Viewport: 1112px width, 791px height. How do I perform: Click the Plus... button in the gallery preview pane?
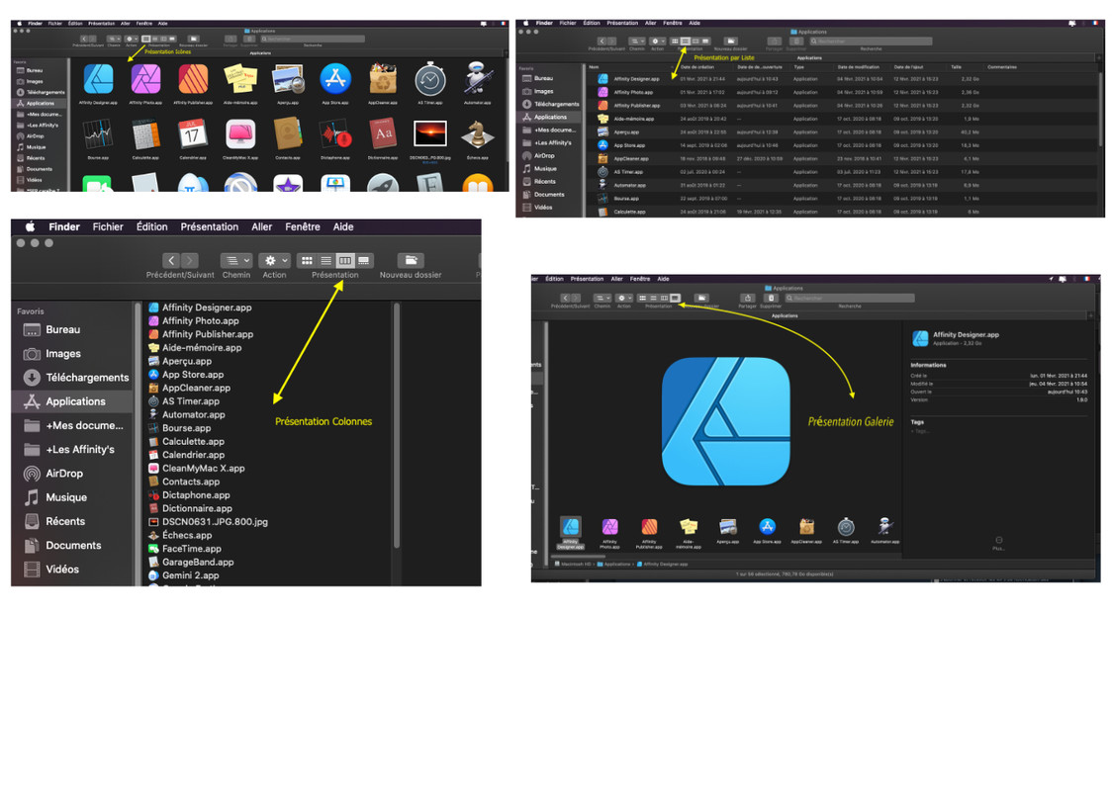click(998, 544)
